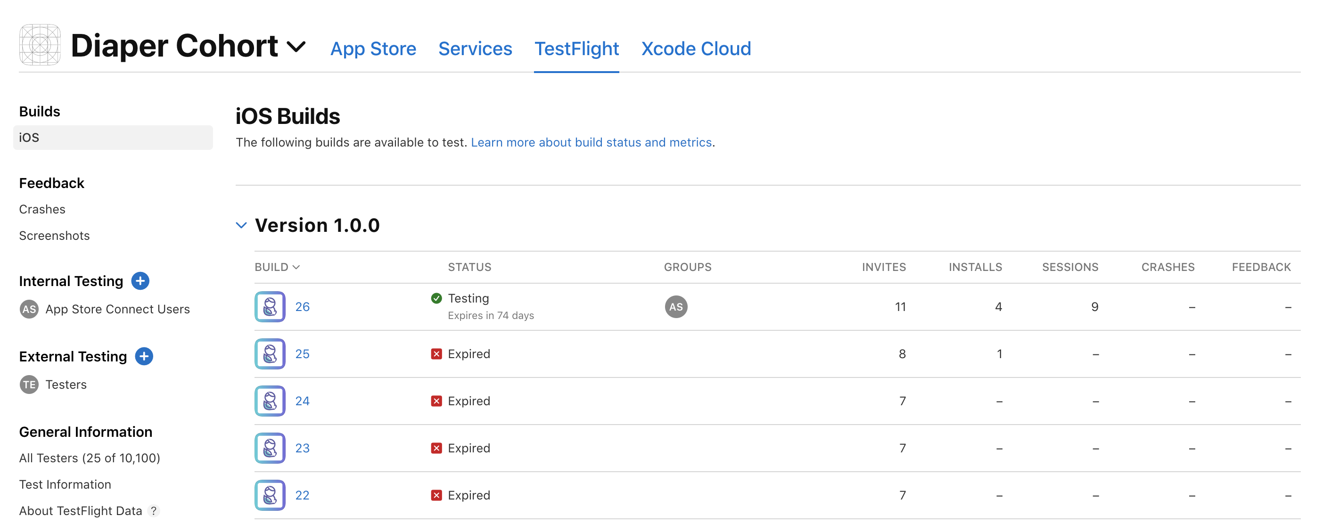Select the TestFlight tab
This screenshot has height=524, width=1331.
coord(576,49)
